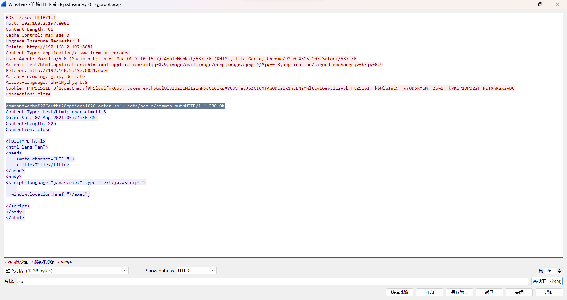Click the Referer header line
This screenshot has height=300, width=567.
57,70
